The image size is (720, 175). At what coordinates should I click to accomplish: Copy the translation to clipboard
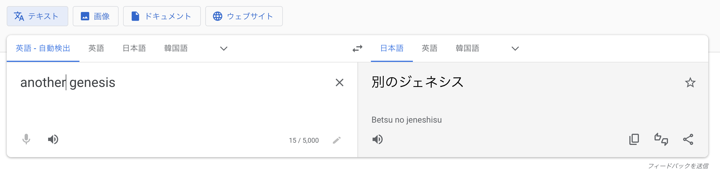click(x=634, y=139)
